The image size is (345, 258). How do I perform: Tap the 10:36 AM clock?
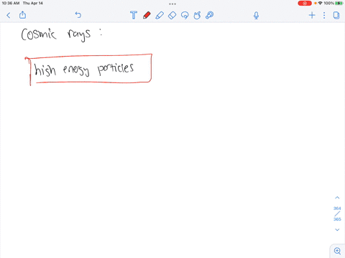coord(11,4)
